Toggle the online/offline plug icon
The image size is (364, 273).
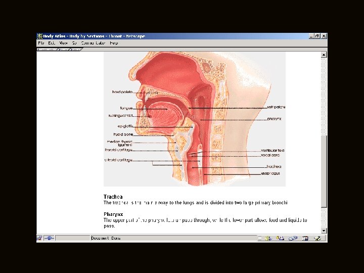click(49, 238)
